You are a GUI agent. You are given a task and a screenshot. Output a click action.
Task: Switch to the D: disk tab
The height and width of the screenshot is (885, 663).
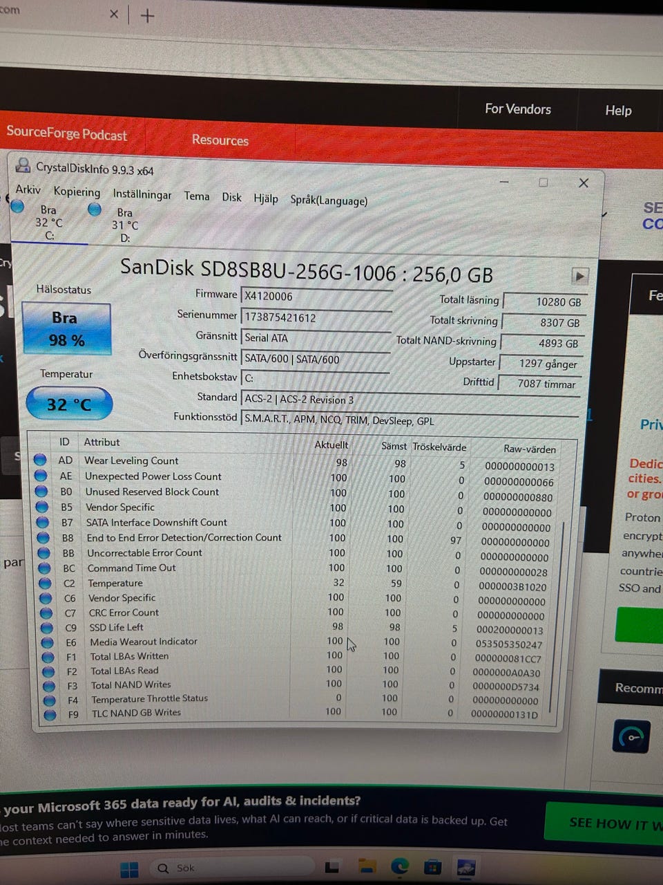124,225
